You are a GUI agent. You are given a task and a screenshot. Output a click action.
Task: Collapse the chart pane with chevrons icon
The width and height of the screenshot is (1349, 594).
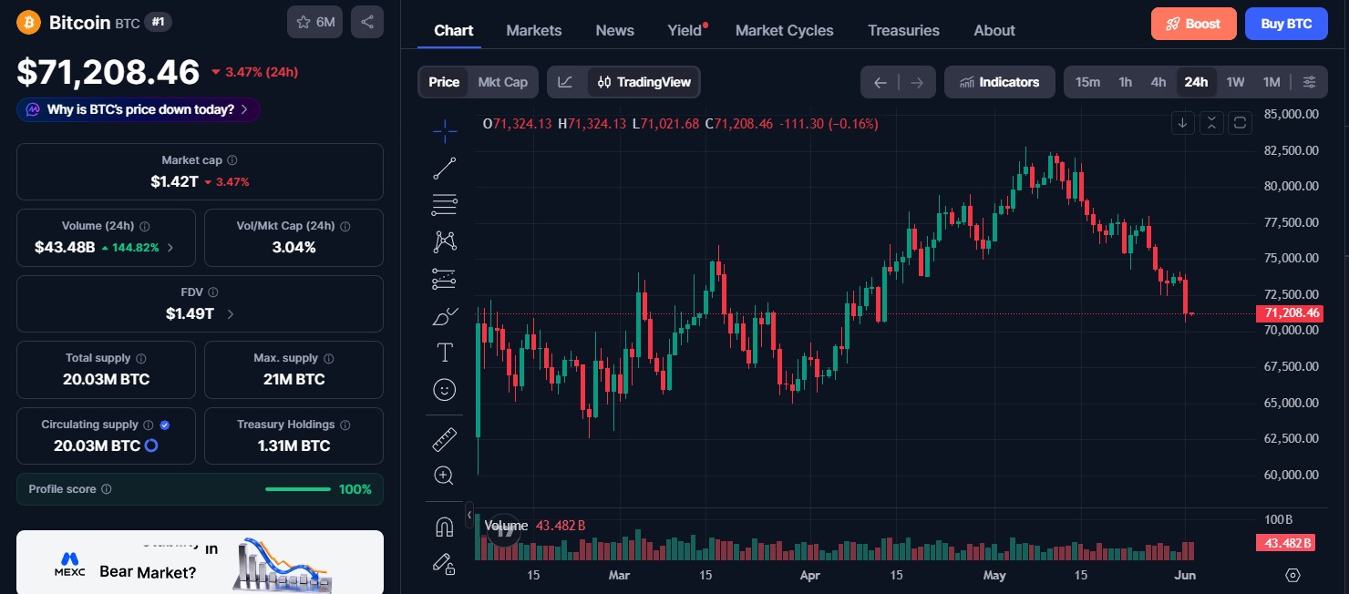tap(1211, 122)
